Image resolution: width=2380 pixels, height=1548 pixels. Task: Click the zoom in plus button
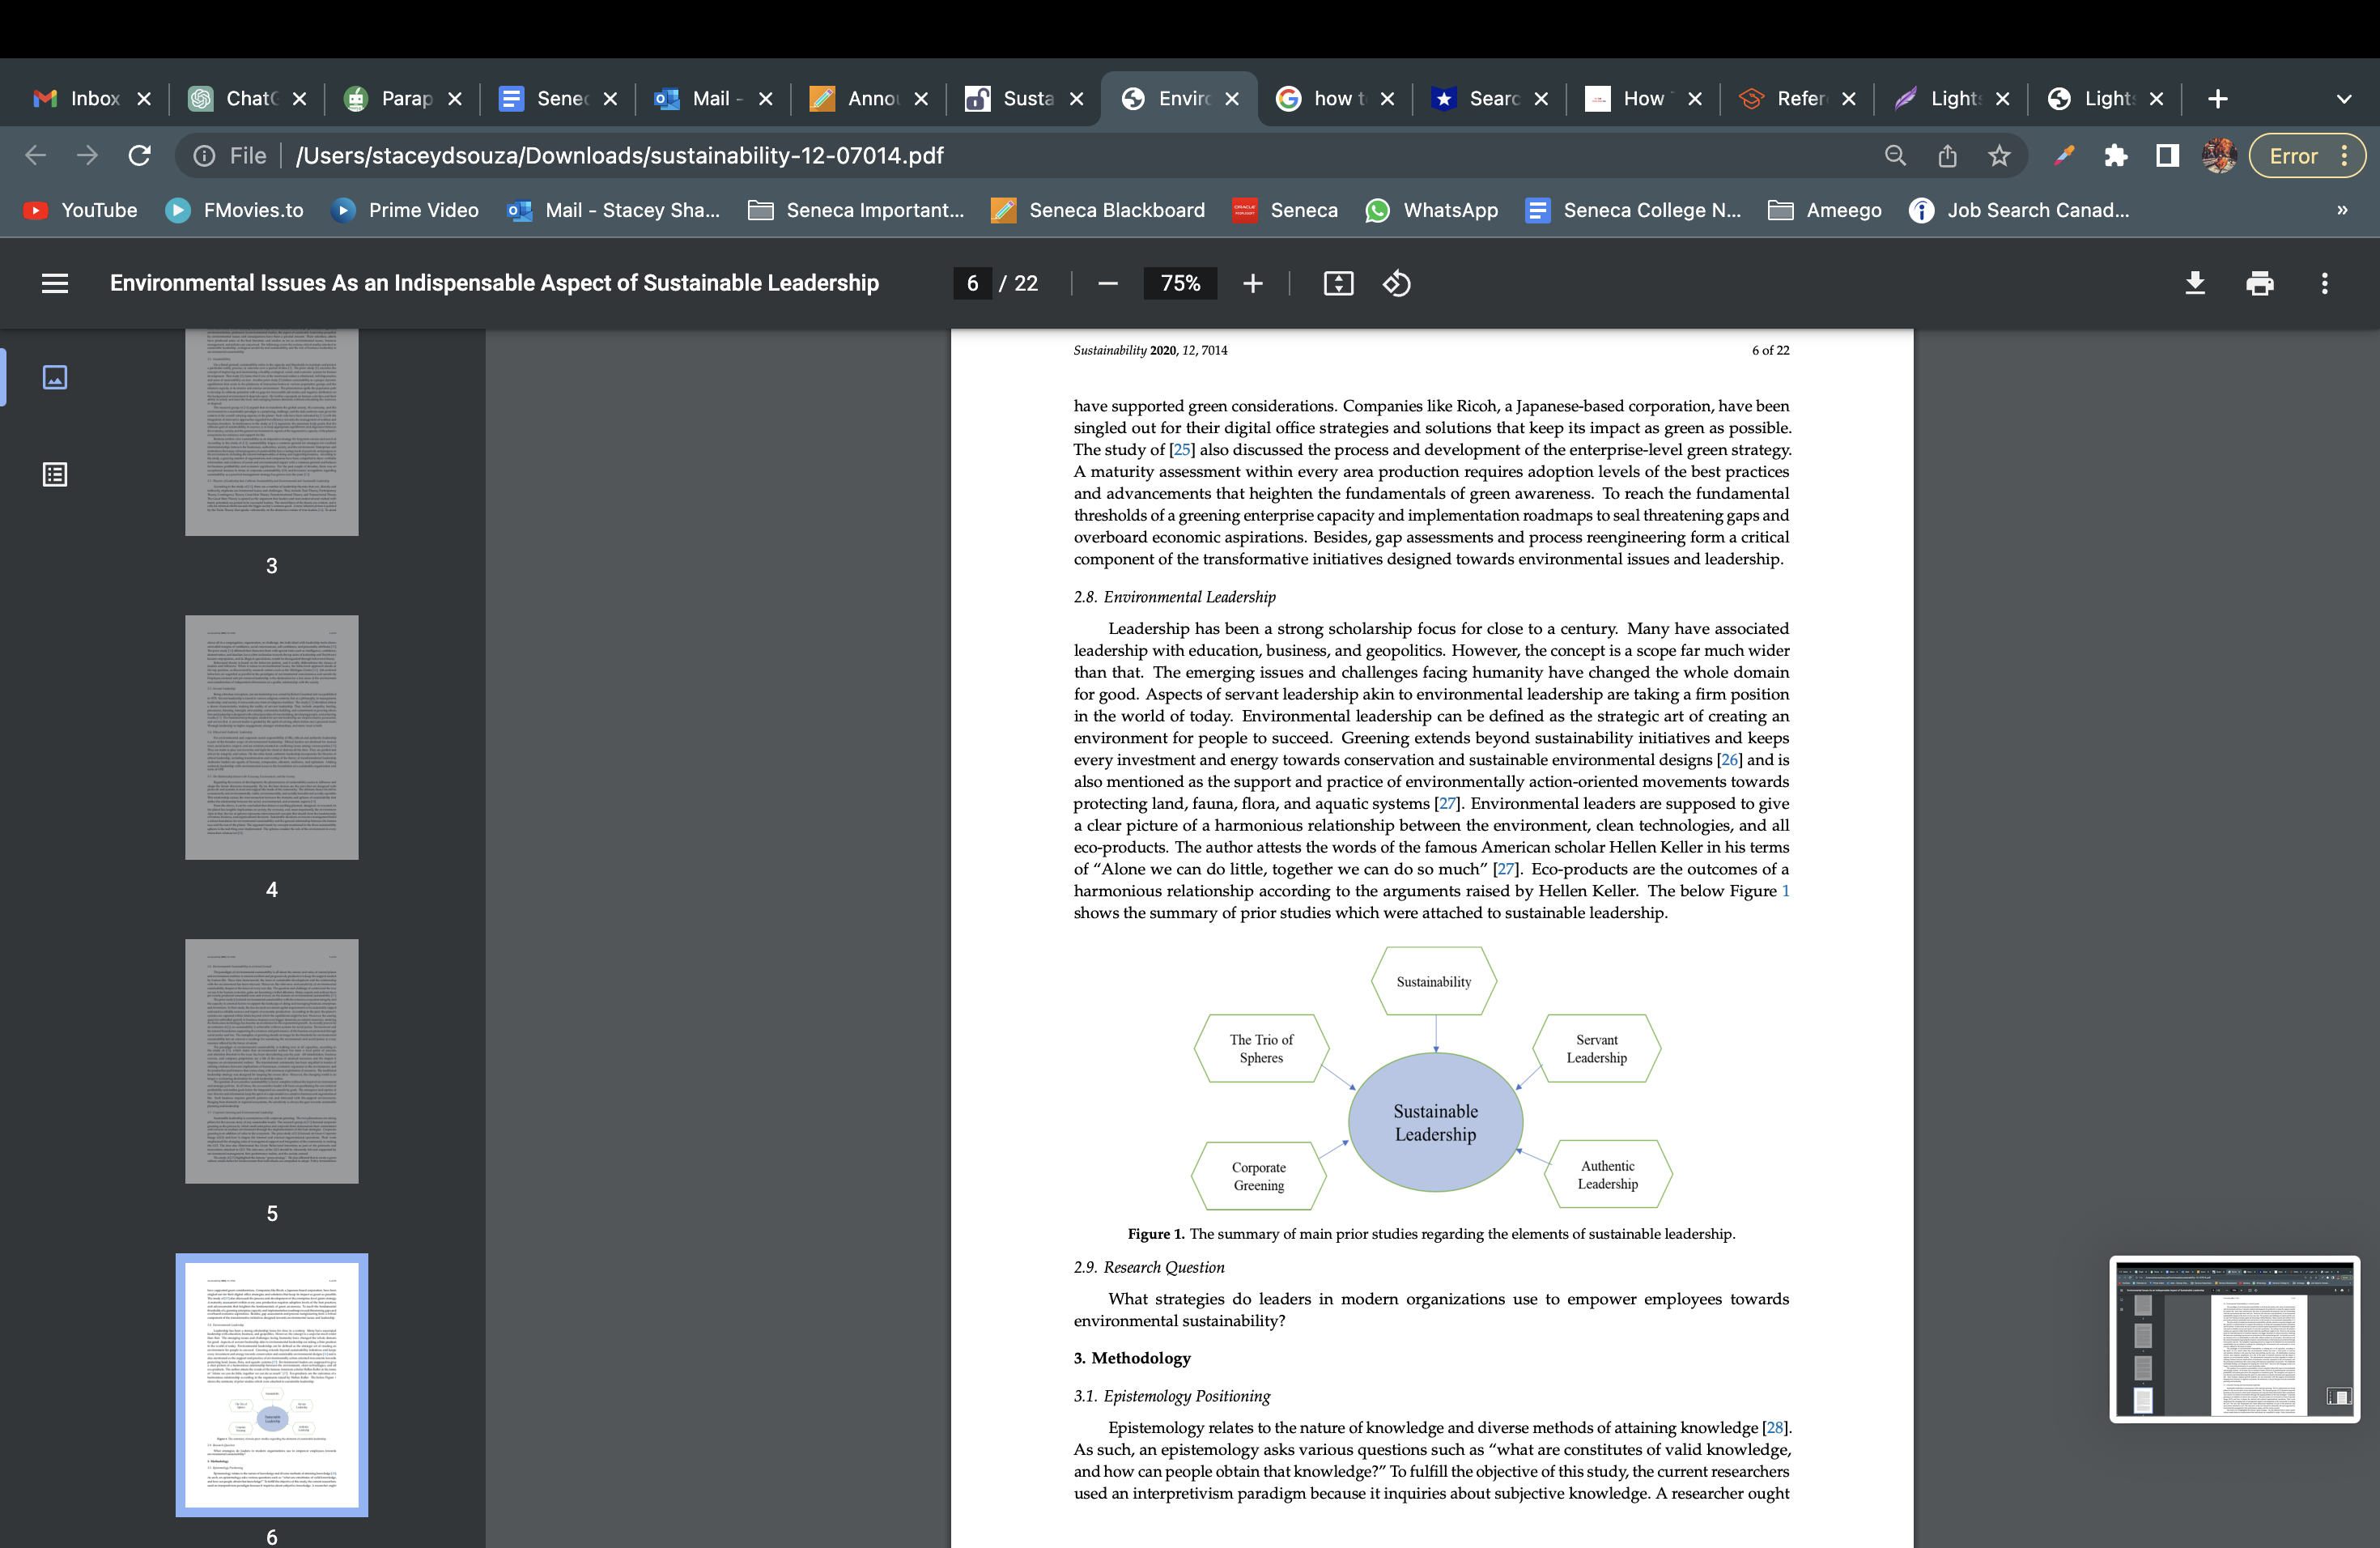1251,283
